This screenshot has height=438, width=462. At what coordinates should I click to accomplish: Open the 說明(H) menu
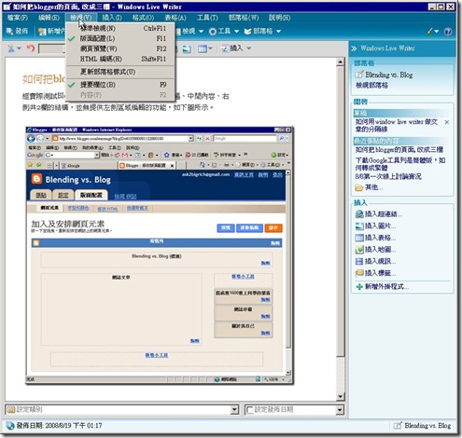(279, 18)
